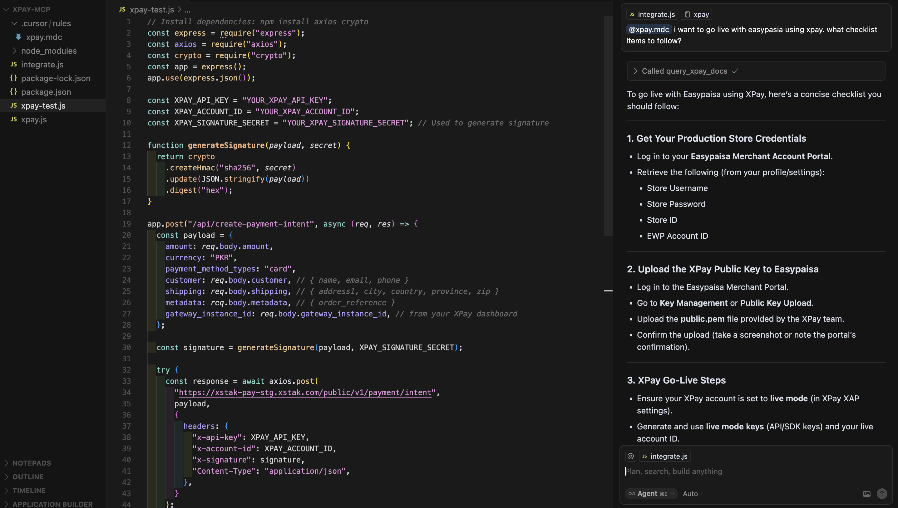Click the send arrow button in chat
Image resolution: width=898 pixels, height=508 pixels.
pos(881,493)
